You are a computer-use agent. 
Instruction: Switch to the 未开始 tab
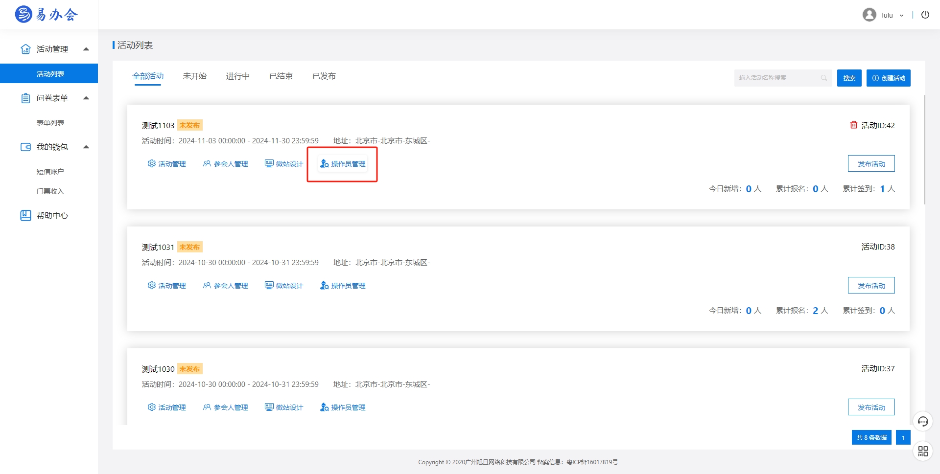pyautogui.click(x=195, y=76)
